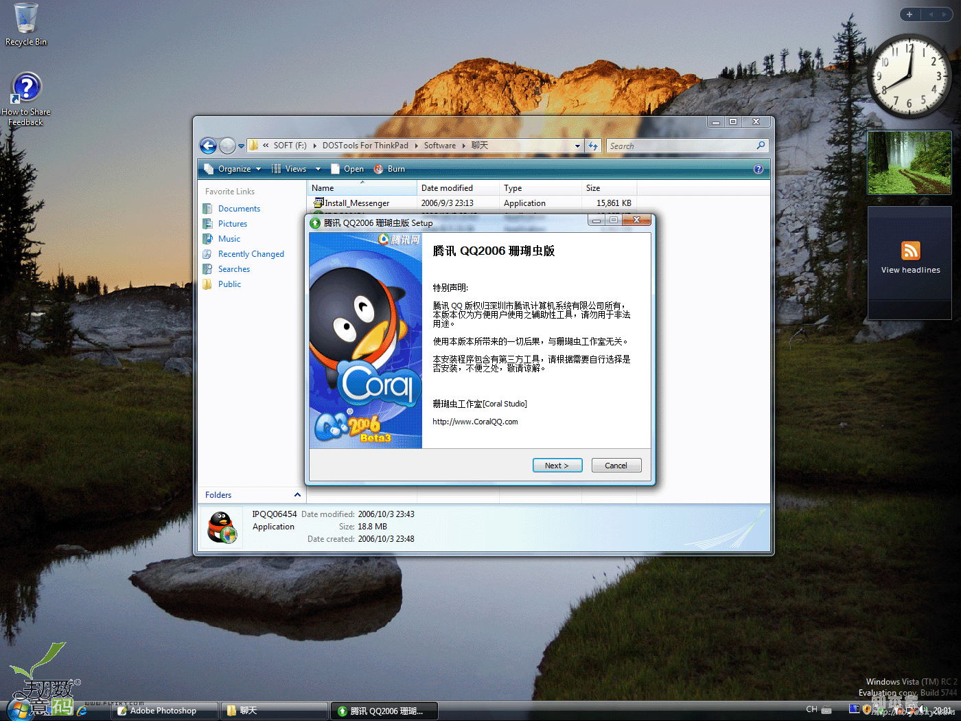Image resolution: width=961 pixels, height=721 pixels.
Task: Open Music favorite link
Action: coord(229,239)
